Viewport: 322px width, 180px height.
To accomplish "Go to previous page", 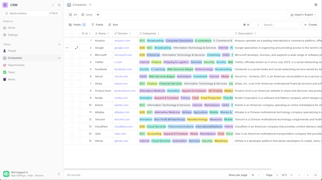I will [x=299, y=175].
